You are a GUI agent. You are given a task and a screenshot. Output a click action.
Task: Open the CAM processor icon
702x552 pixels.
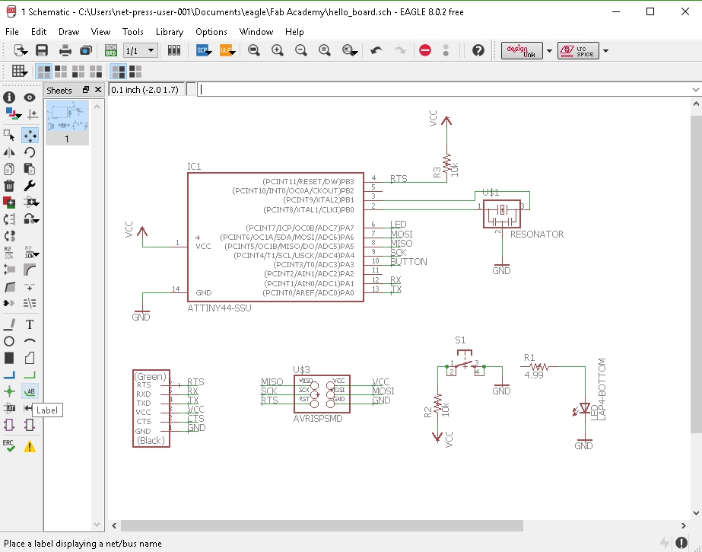[x=86, y=50]
